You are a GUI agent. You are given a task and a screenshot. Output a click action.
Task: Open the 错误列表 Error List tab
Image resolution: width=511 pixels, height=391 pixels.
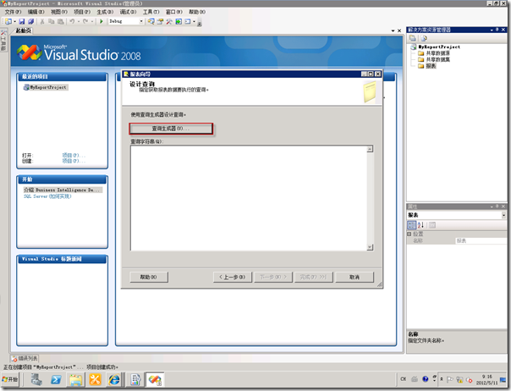coord(25,359)
